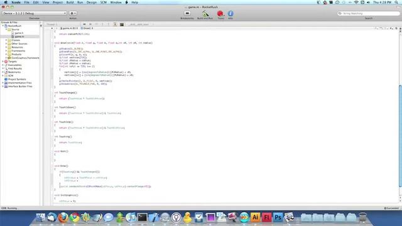Expand the Executables group
This screenshot has height=226, width=402.
tap(3, 65)
